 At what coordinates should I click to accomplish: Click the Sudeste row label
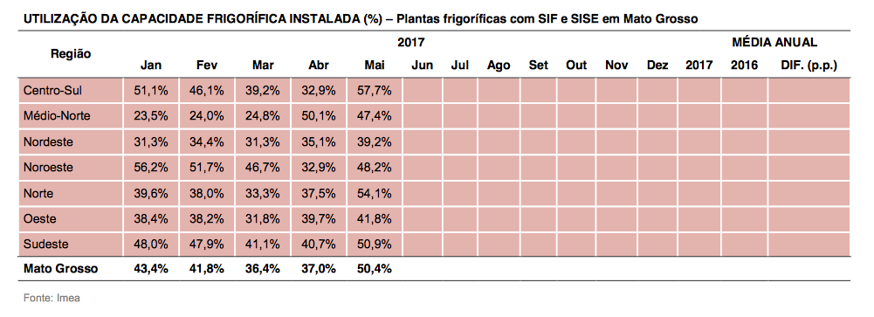[45, 244]
